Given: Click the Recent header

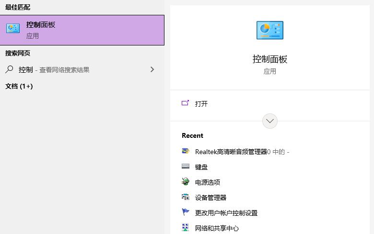Looking at the screenshot, I should [x=192, y=135].
